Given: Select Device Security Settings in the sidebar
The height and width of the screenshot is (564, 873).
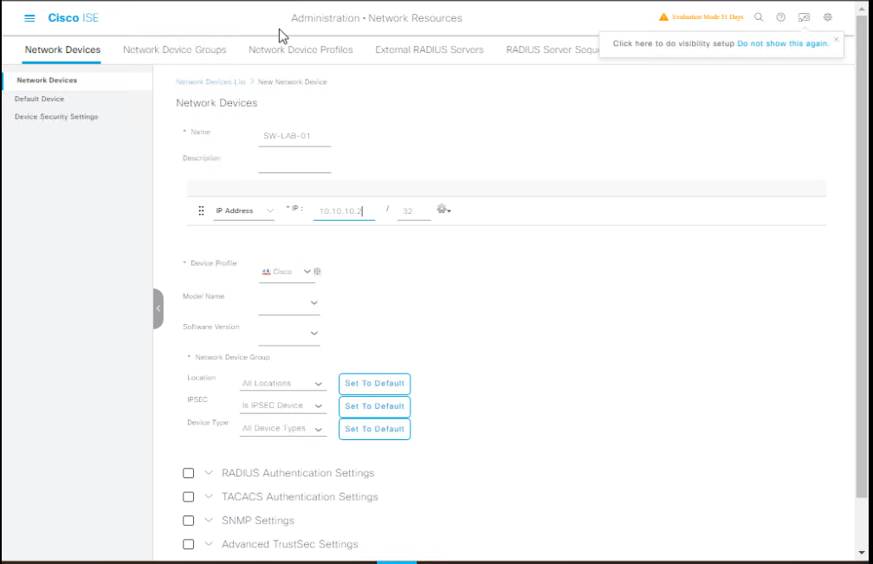Looking at the screenshot, I should click(x=56, y=116).
